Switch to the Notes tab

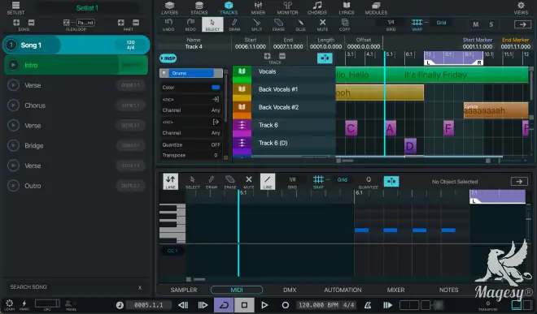[448, 290]
